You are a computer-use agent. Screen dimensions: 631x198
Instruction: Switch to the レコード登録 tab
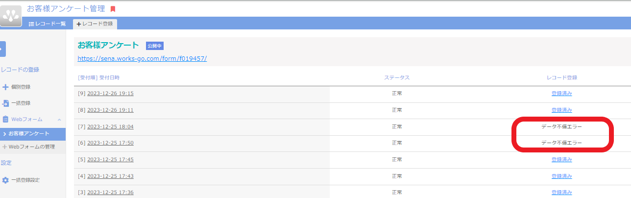pos(95,24)
